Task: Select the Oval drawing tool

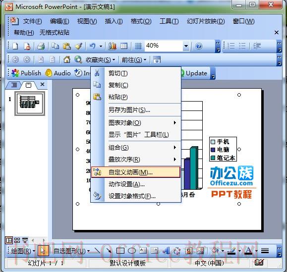Action: (x=131, y=251)
